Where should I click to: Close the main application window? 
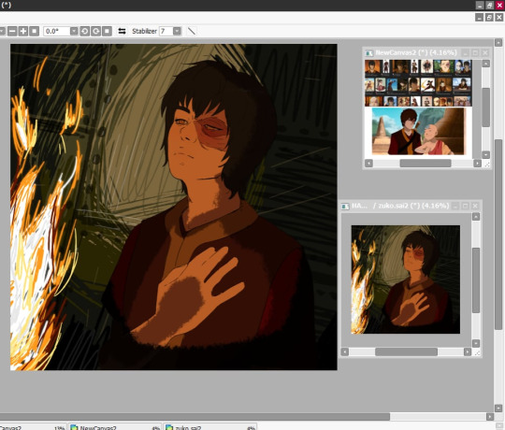point(499,6)
